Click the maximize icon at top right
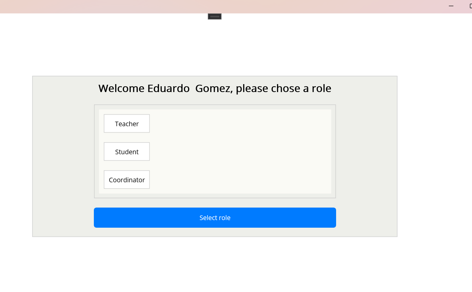The width and height of the screenshot is (472, 292). [x=470, y=6]
